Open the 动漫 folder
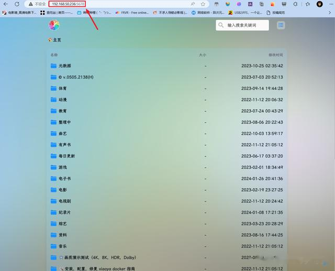 (166, 100)
